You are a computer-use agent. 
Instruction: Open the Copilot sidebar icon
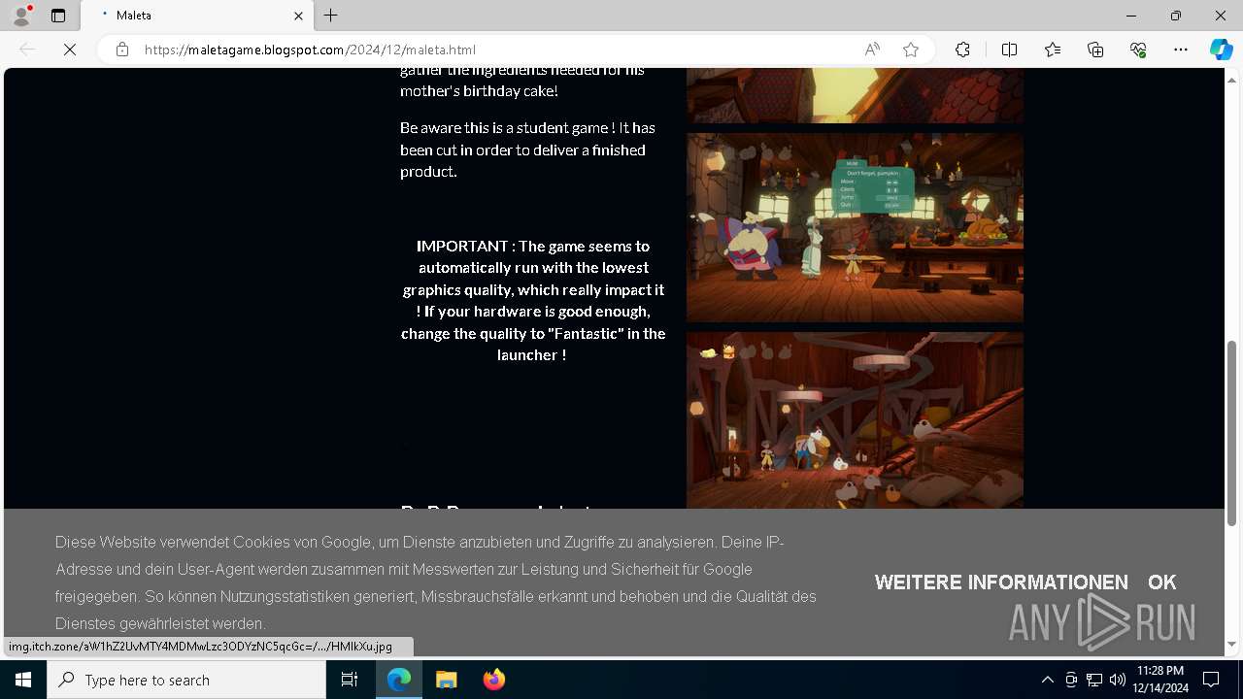pyautogui.click(x=1221, y=50)
